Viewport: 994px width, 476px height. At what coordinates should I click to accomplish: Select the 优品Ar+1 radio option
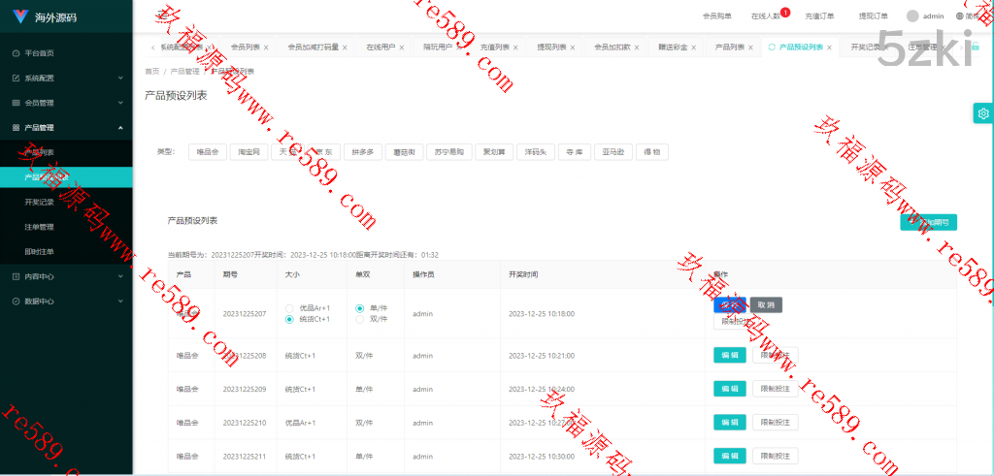289,308
